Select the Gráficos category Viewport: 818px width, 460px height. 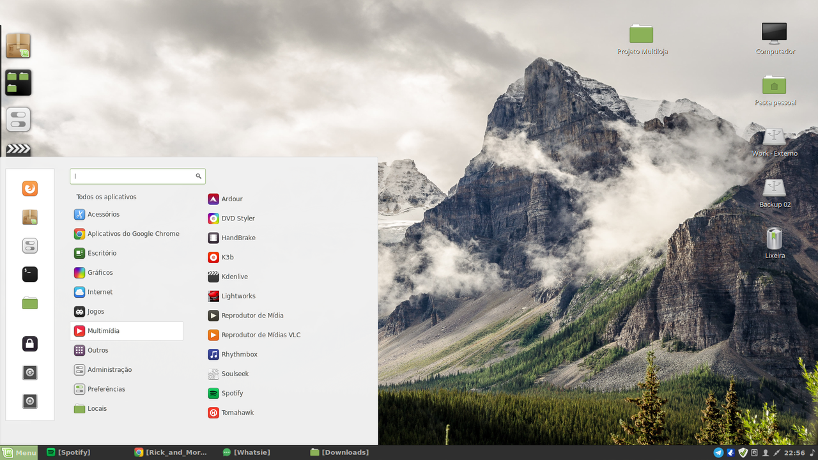coord(127,273)
